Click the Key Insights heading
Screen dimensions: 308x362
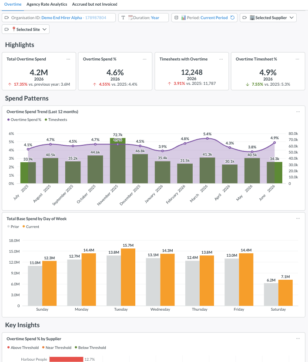click(22, 325)
